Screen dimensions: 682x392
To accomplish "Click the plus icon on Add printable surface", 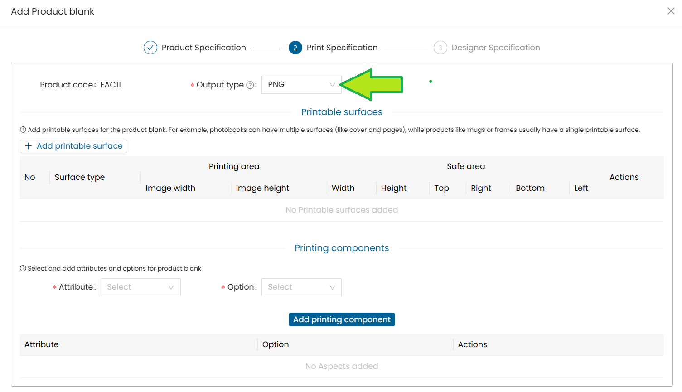I will 29,146.
